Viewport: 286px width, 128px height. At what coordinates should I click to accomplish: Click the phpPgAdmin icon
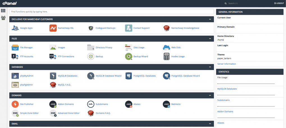coord(15,85)
